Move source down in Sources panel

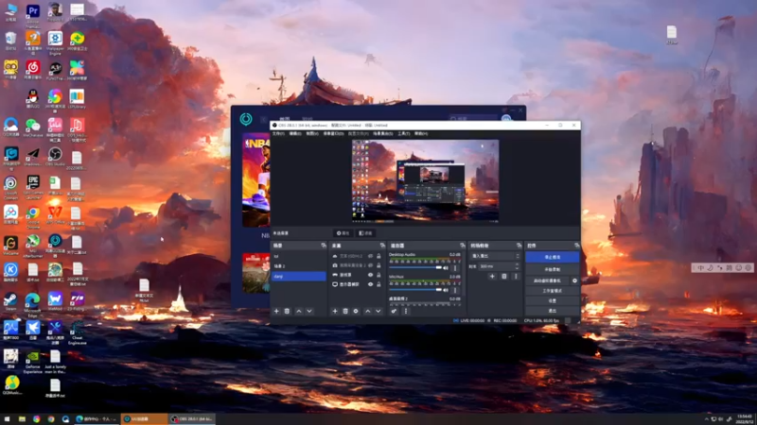pyautogui.click(x=378, y=312)
